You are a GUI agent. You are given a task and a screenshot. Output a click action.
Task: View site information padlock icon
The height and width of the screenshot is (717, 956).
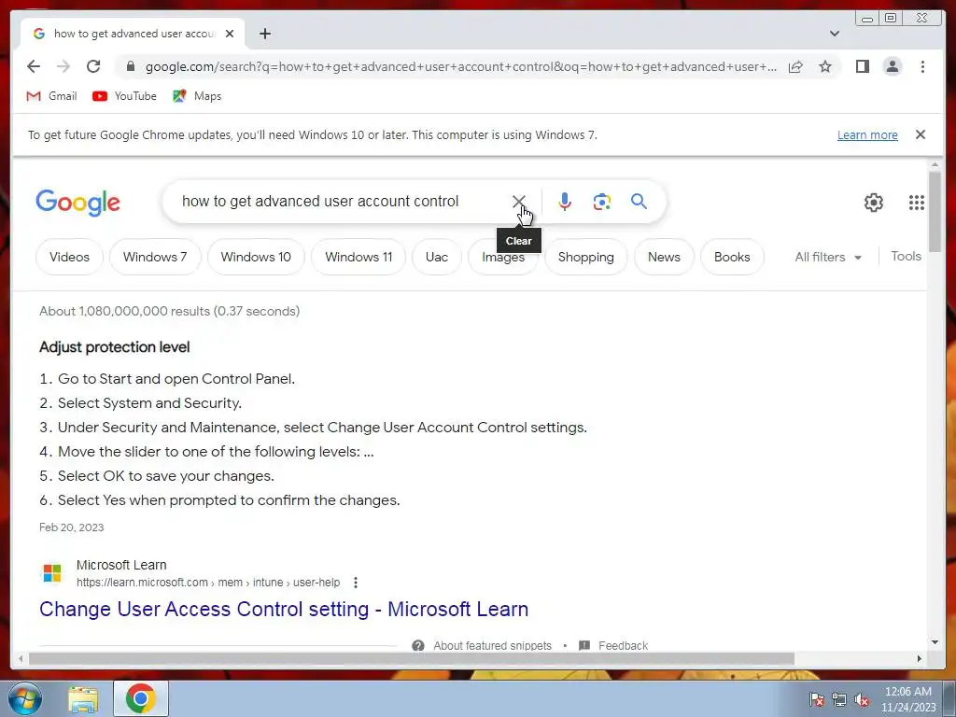point(131,66)
